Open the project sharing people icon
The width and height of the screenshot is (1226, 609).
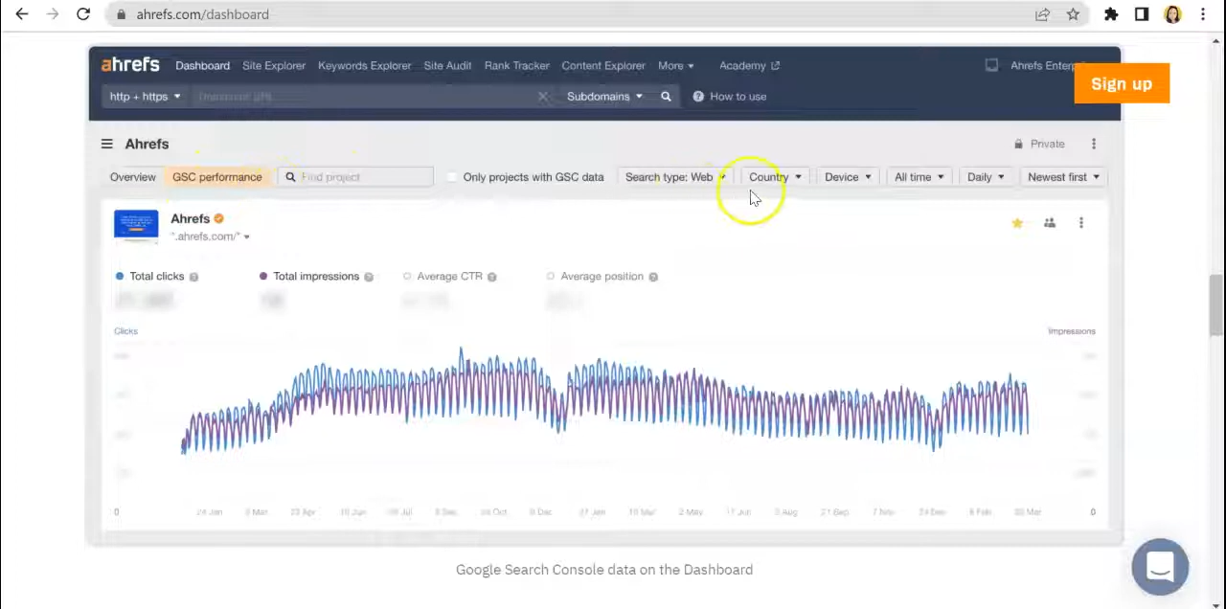coord(1050,223)
